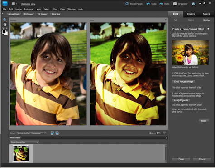The width and height of the screenshot is (215, 168).
Task: Select the Hand tool
Action: coord(5,25)
